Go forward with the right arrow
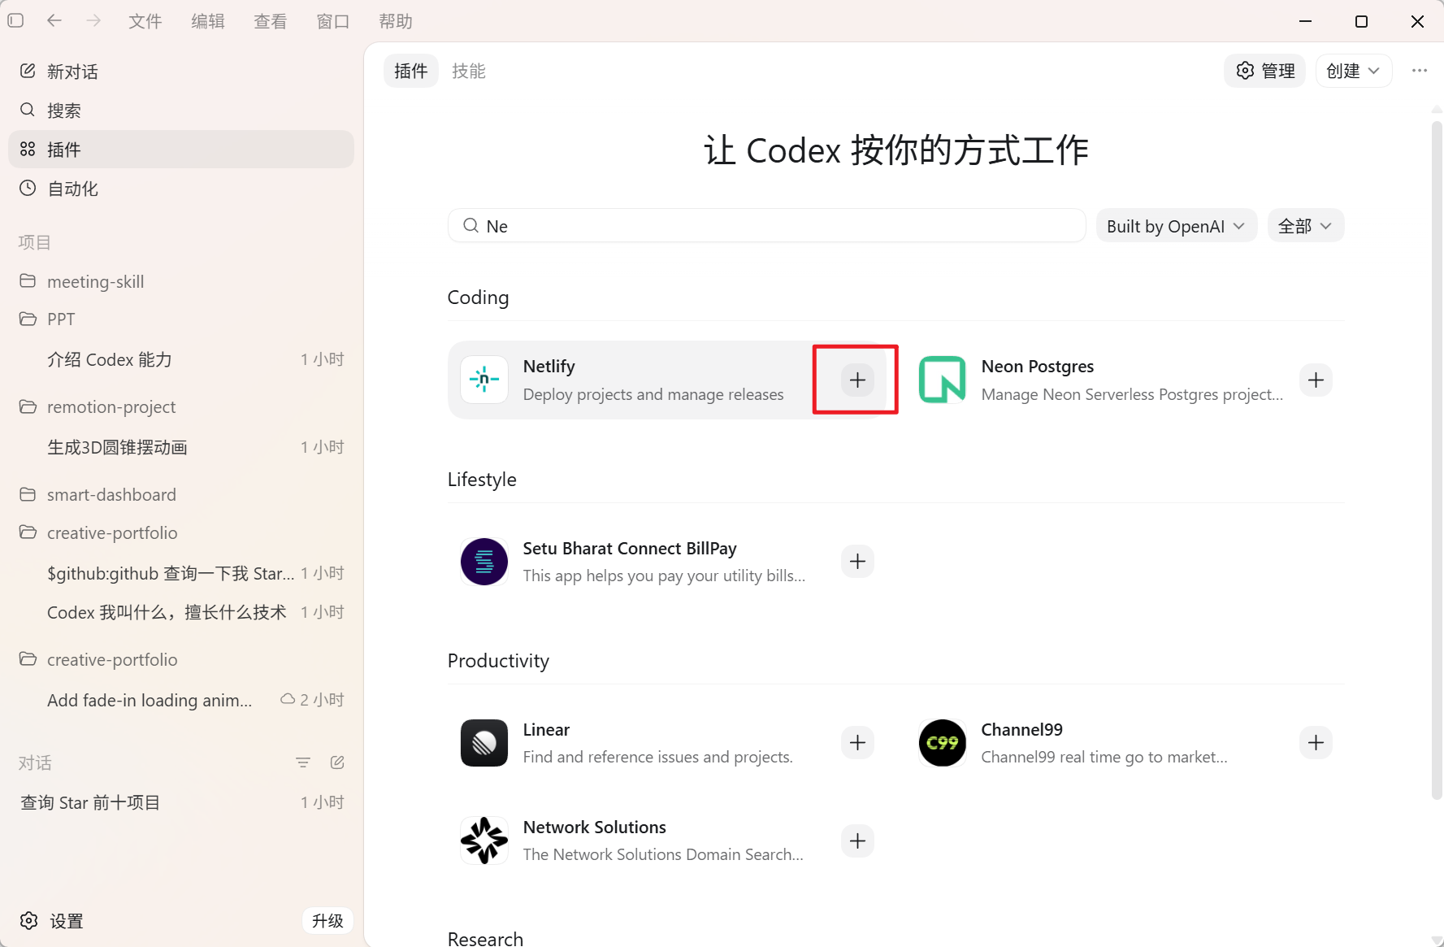The width and height of the screenshot is (1444, 947). click(x=93, y=21)
